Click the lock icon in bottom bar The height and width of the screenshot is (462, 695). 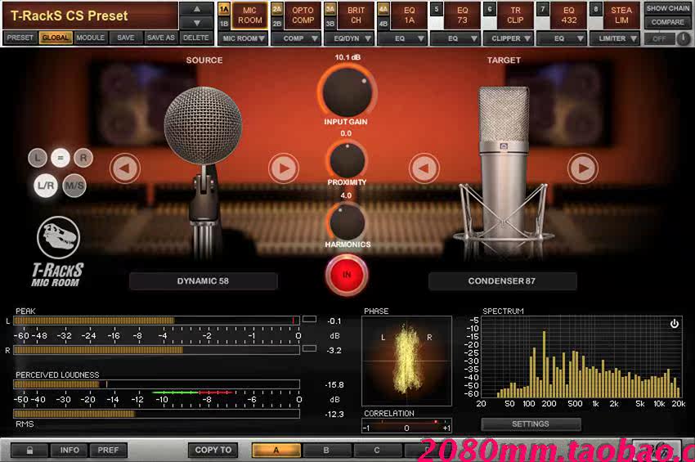point(29,451)
